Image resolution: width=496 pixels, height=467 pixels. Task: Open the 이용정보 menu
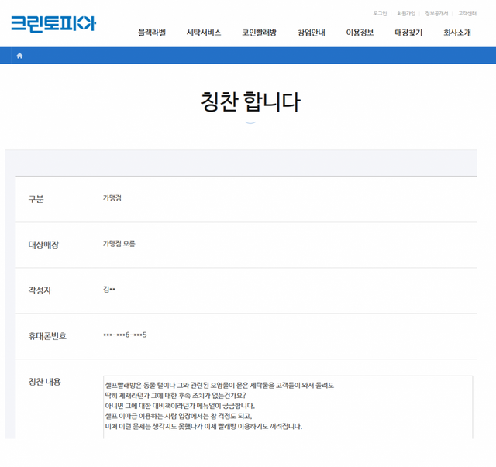click(360, 33)
